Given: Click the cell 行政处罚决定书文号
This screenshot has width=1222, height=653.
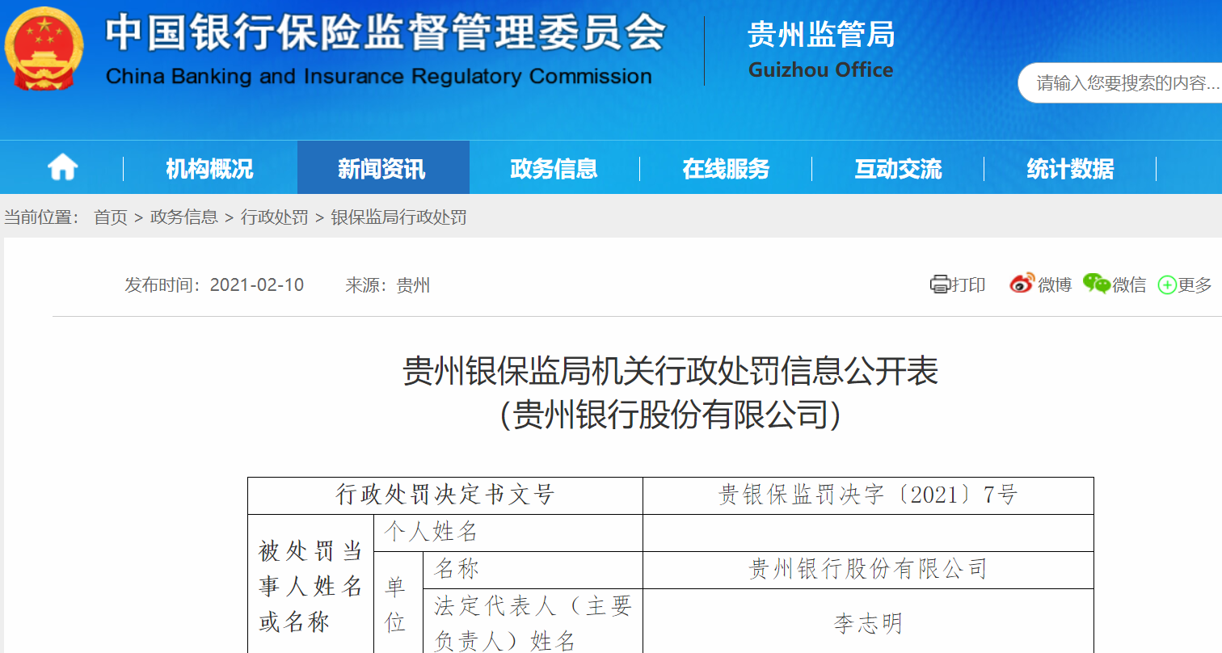Looking at the screenshot, I should click(445, 495).
